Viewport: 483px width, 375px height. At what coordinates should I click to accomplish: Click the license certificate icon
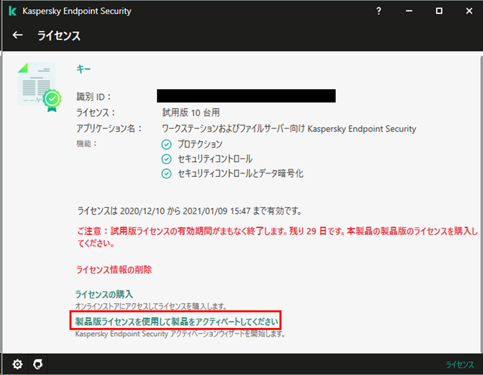(39, 87)
